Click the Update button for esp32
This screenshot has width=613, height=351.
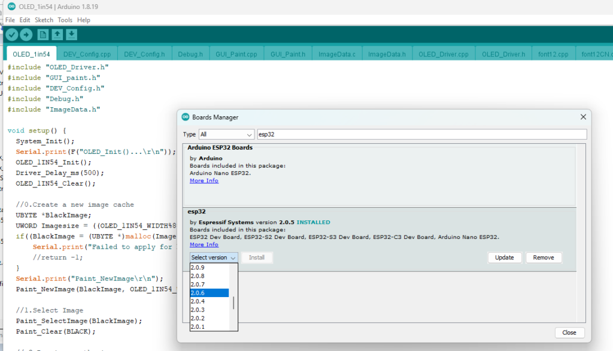pyautogui.click(x=504, y=258)
